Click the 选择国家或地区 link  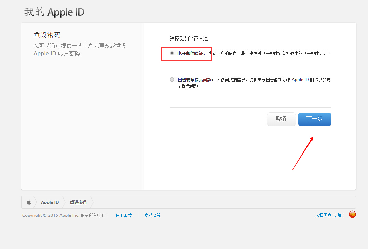click(x=329, y=215)
